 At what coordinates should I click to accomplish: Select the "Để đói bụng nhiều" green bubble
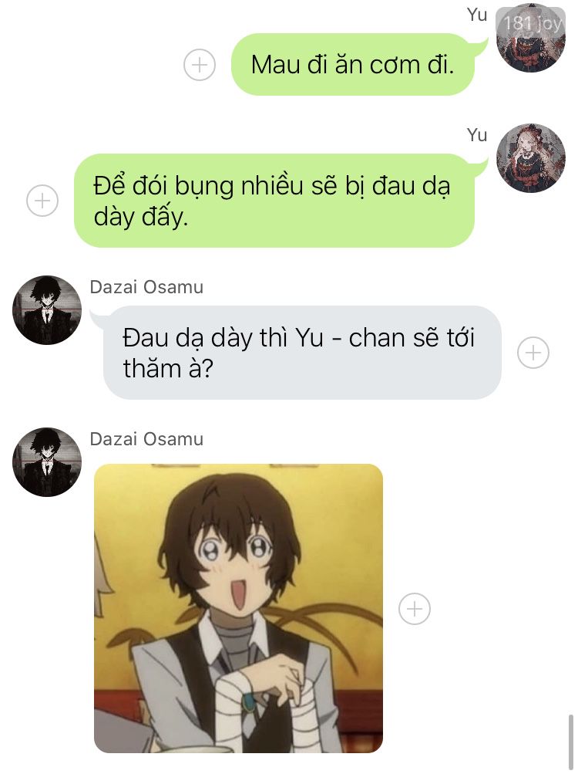(274, 201)
